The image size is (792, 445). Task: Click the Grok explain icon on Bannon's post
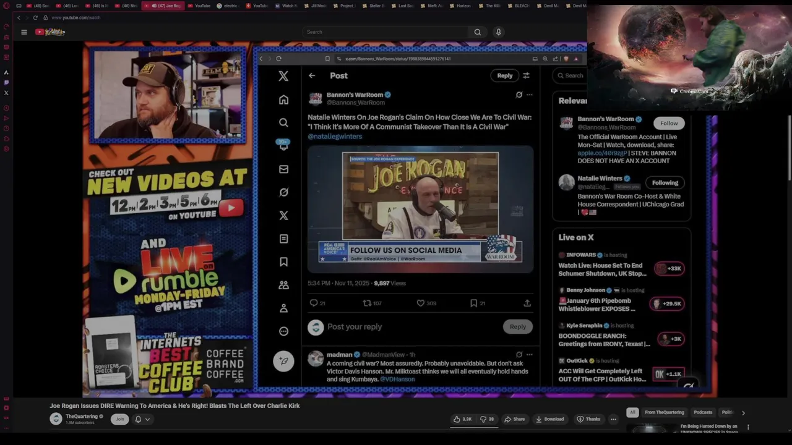tap(519, 95)
